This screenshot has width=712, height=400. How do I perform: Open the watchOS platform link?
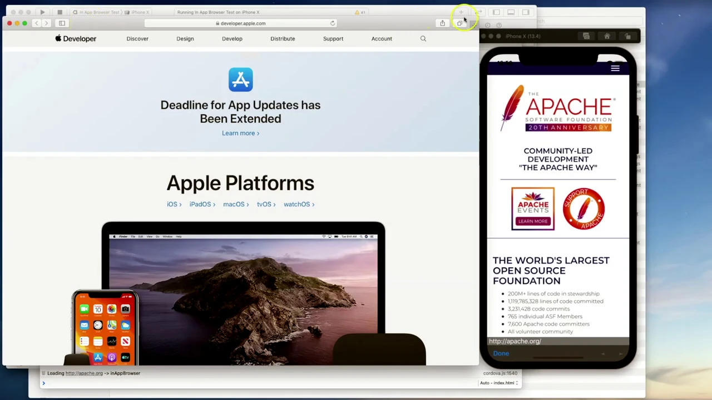299,204
